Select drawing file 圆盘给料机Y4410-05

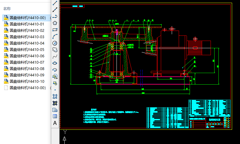[x=27, y=50]
